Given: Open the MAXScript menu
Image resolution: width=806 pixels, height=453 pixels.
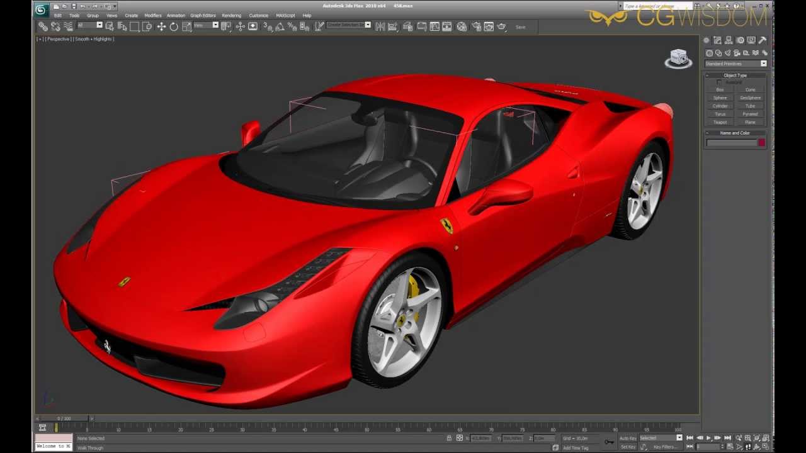Looking at the screenshot, I should [x=285, y=15].
